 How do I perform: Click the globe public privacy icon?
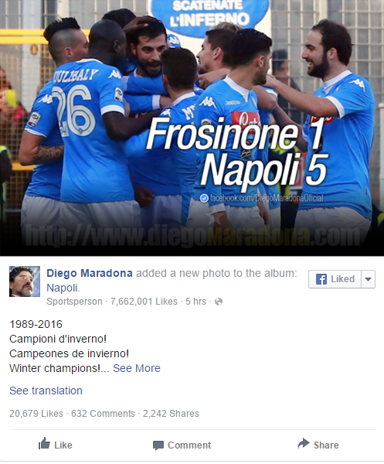pos(219,302)
